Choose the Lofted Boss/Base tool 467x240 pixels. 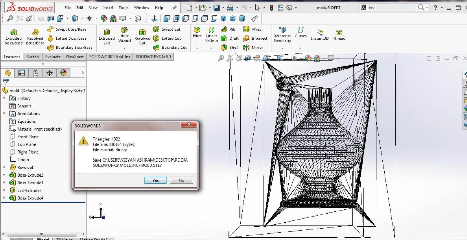67,38
